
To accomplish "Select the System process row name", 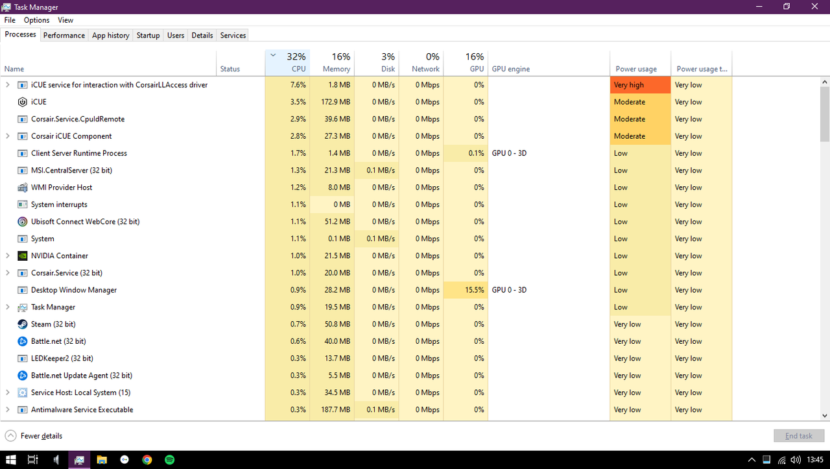I will [43, 239].
